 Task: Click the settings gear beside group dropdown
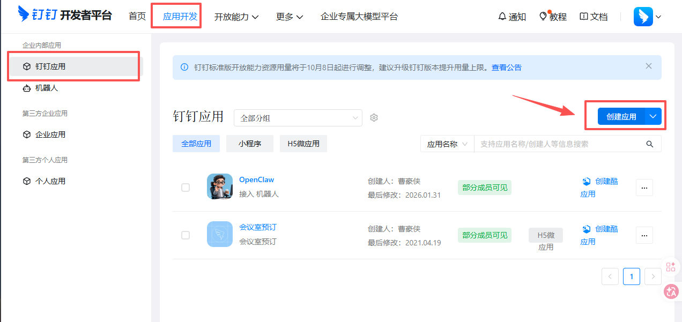[374, 118]
